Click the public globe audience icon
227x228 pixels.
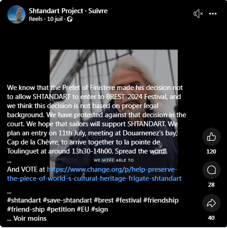70,19
